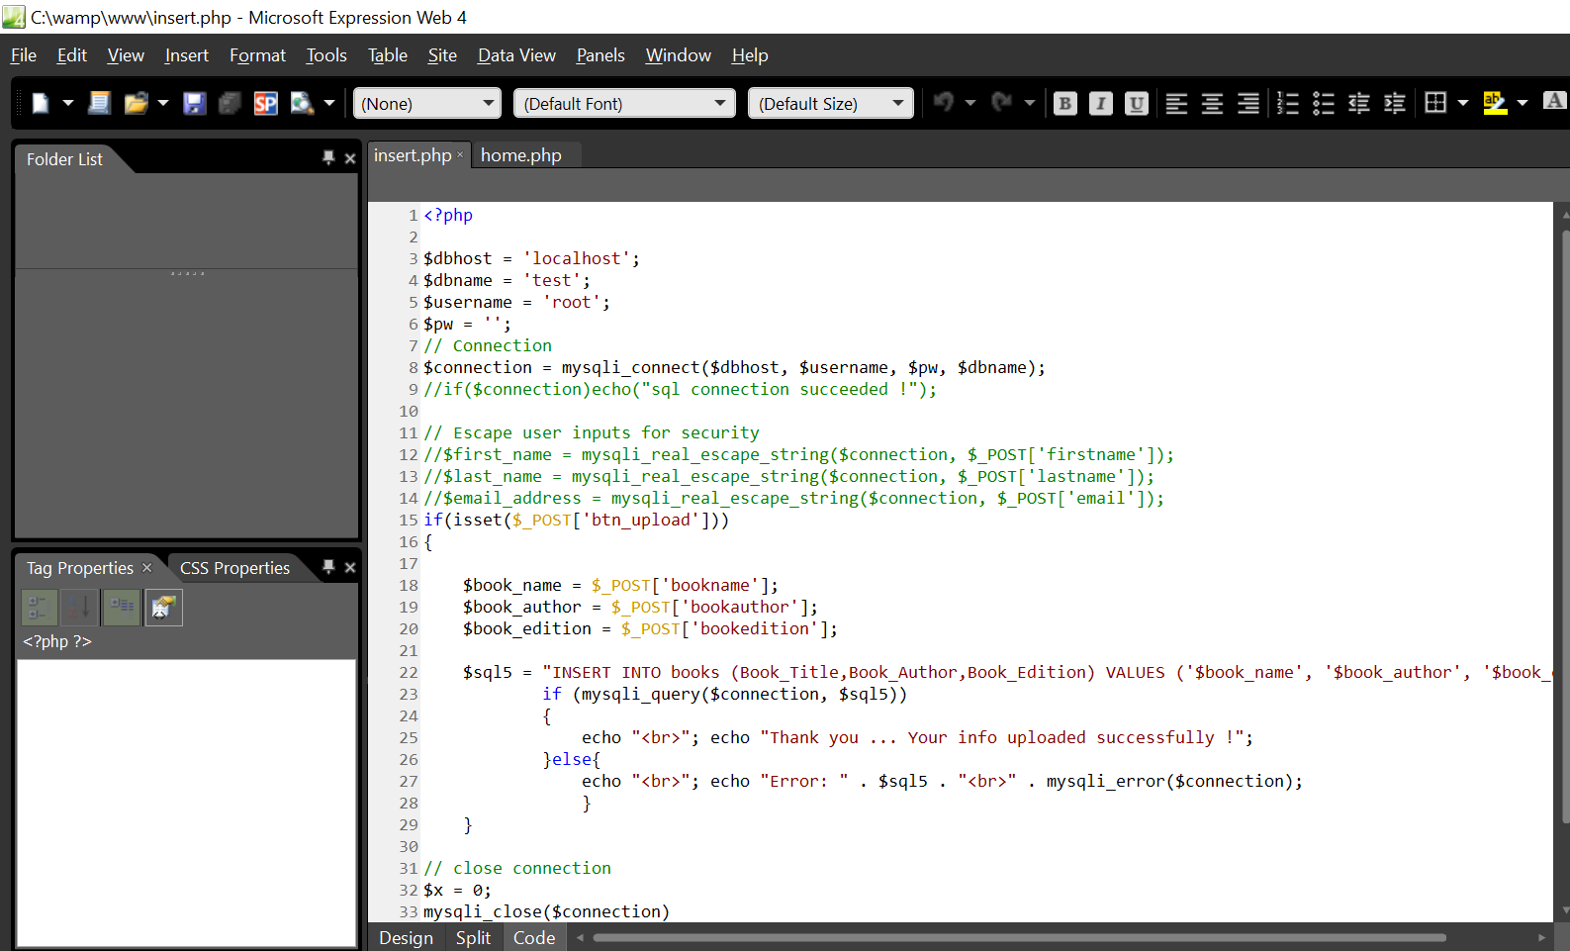Screen dimensions: 1570x951
Task: Open the Window menu
Action: [679, 55]
